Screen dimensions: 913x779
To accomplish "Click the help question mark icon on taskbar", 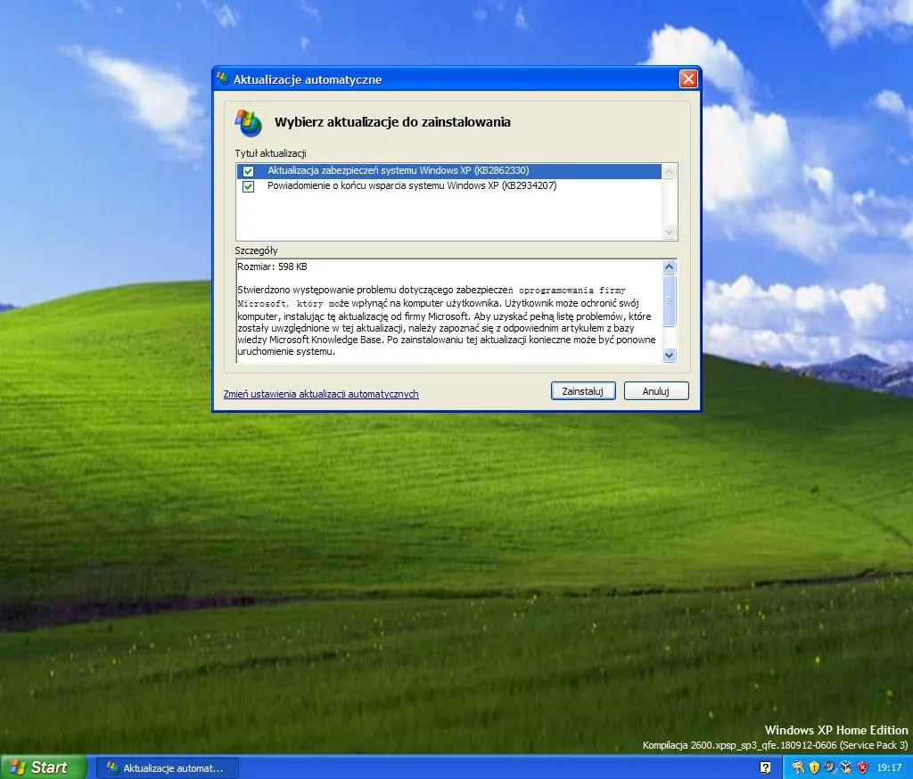I will (x=765, y=767).
